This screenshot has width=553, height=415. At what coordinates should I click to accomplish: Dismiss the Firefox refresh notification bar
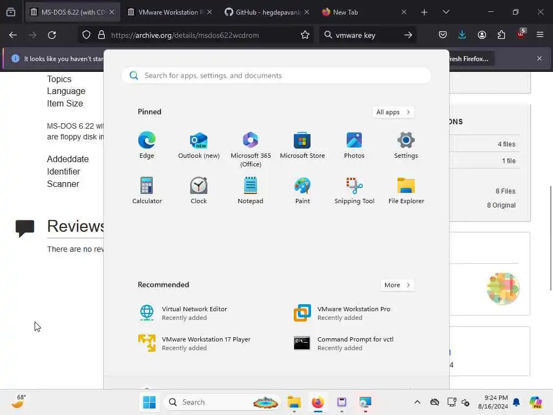pyautogui.click(x=539, y=58)
